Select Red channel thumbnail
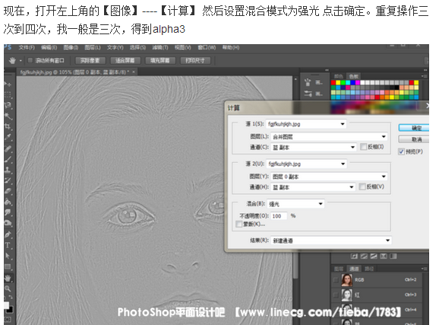 pyautogui.click(x=346, y=295)
